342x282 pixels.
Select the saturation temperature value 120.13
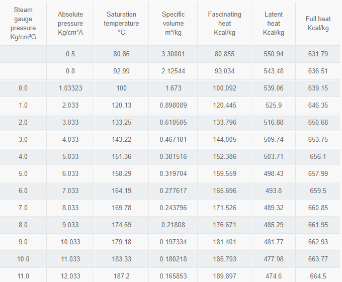click(x=121, y=106)
